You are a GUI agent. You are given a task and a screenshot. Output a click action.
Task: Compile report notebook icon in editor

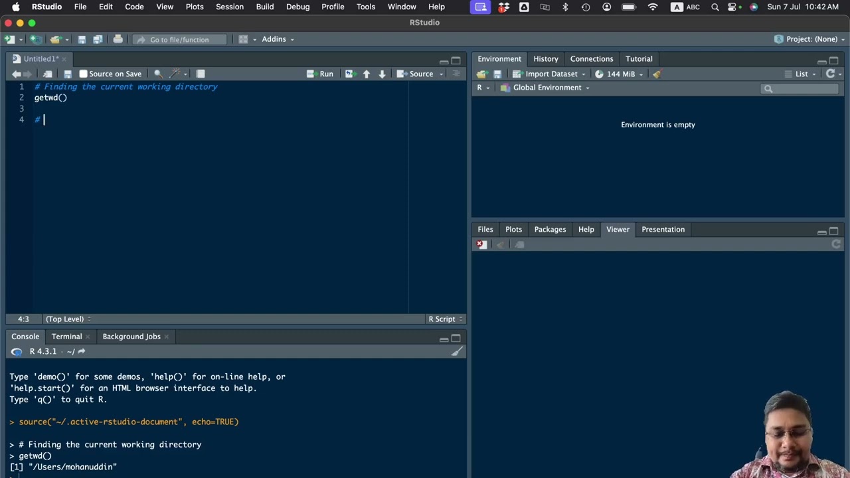coord(201,74)
